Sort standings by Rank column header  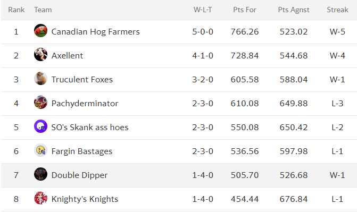(x=16, y=10)
